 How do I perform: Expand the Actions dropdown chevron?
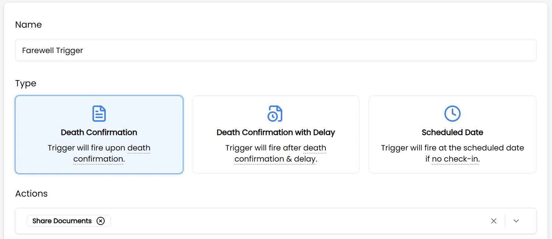[516, 221]
